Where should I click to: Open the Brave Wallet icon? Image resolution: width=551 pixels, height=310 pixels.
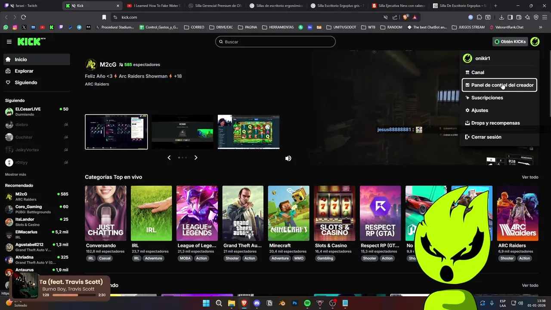click(x=519, y=17)
